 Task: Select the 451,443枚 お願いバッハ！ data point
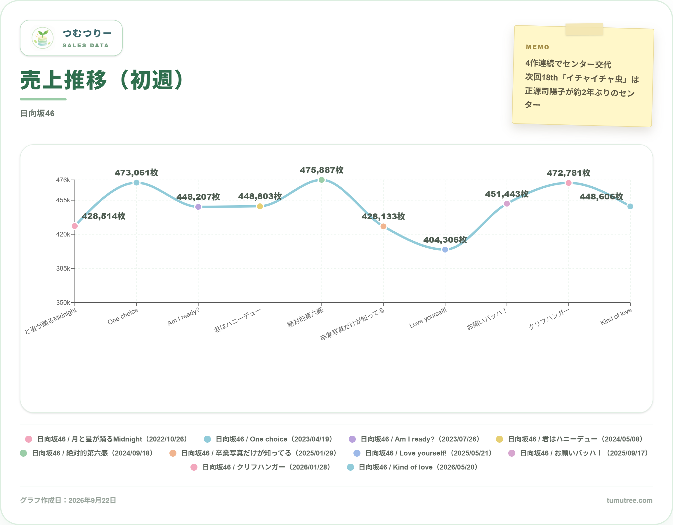pos(507,204)
